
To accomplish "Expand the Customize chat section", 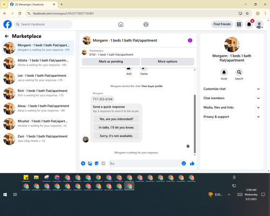I will [x=232, y=89].
